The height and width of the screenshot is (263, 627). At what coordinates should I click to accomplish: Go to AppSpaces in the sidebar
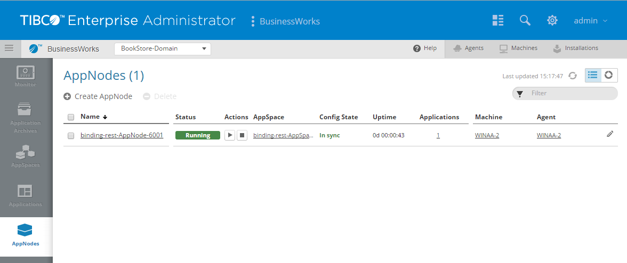(x=26, y=156)
